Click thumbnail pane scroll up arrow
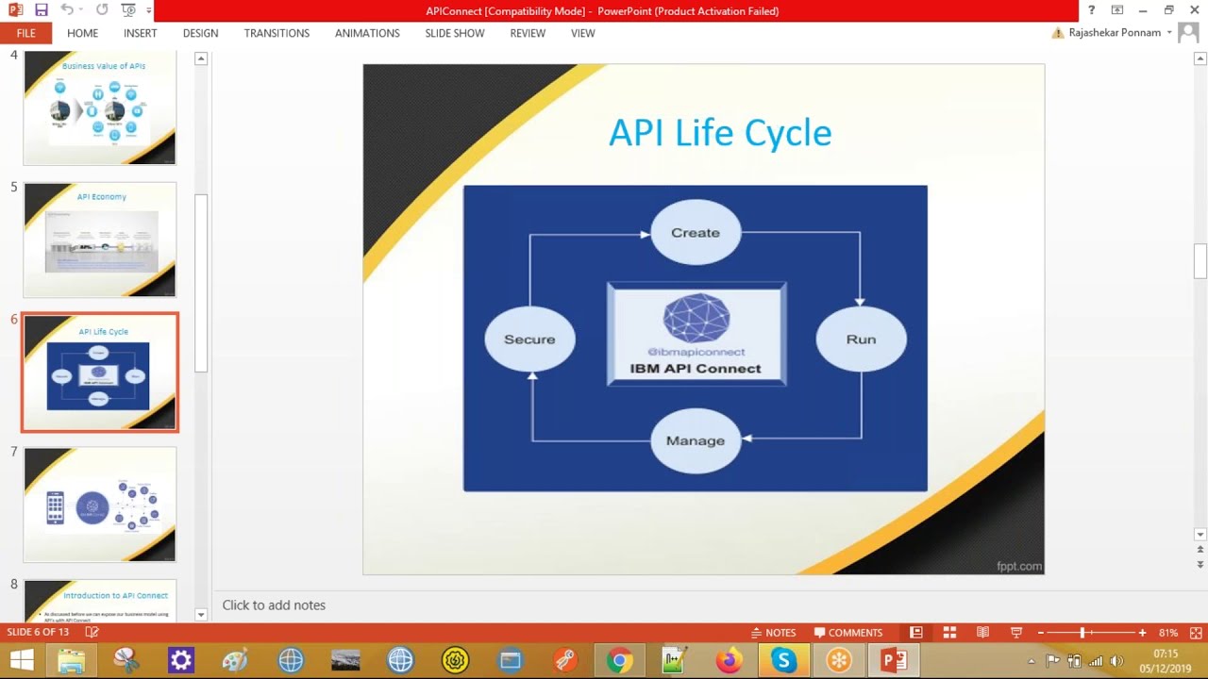 200,58
